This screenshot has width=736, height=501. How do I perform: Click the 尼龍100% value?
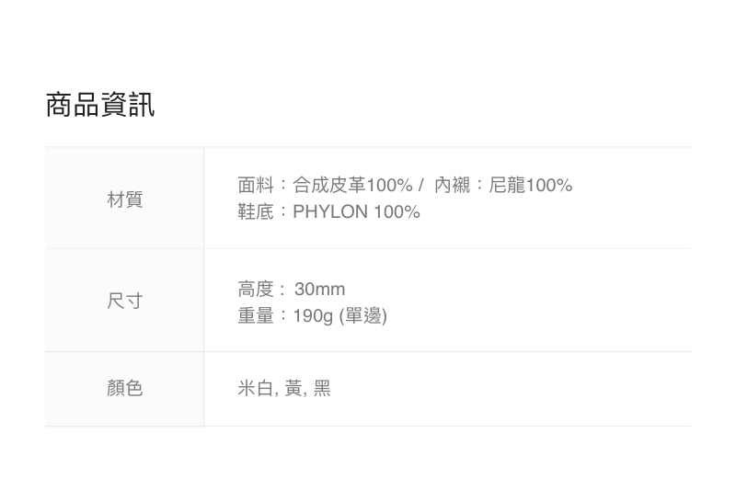tap(531, 186)
